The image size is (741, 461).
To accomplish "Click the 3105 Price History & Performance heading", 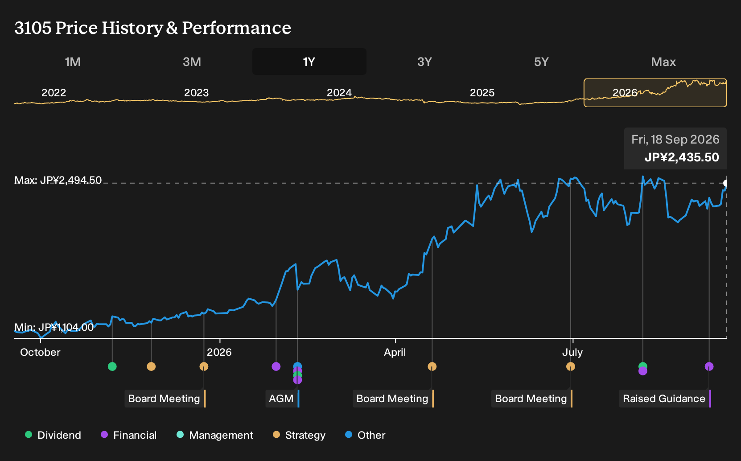I will click(153, 28).
